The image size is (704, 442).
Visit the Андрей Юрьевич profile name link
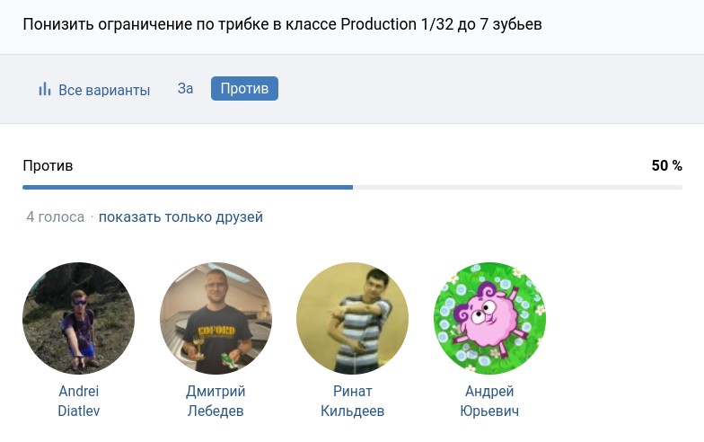pyautogui.click(x=489, y=401)
